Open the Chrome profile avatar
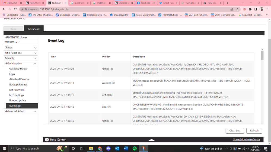 262,9
